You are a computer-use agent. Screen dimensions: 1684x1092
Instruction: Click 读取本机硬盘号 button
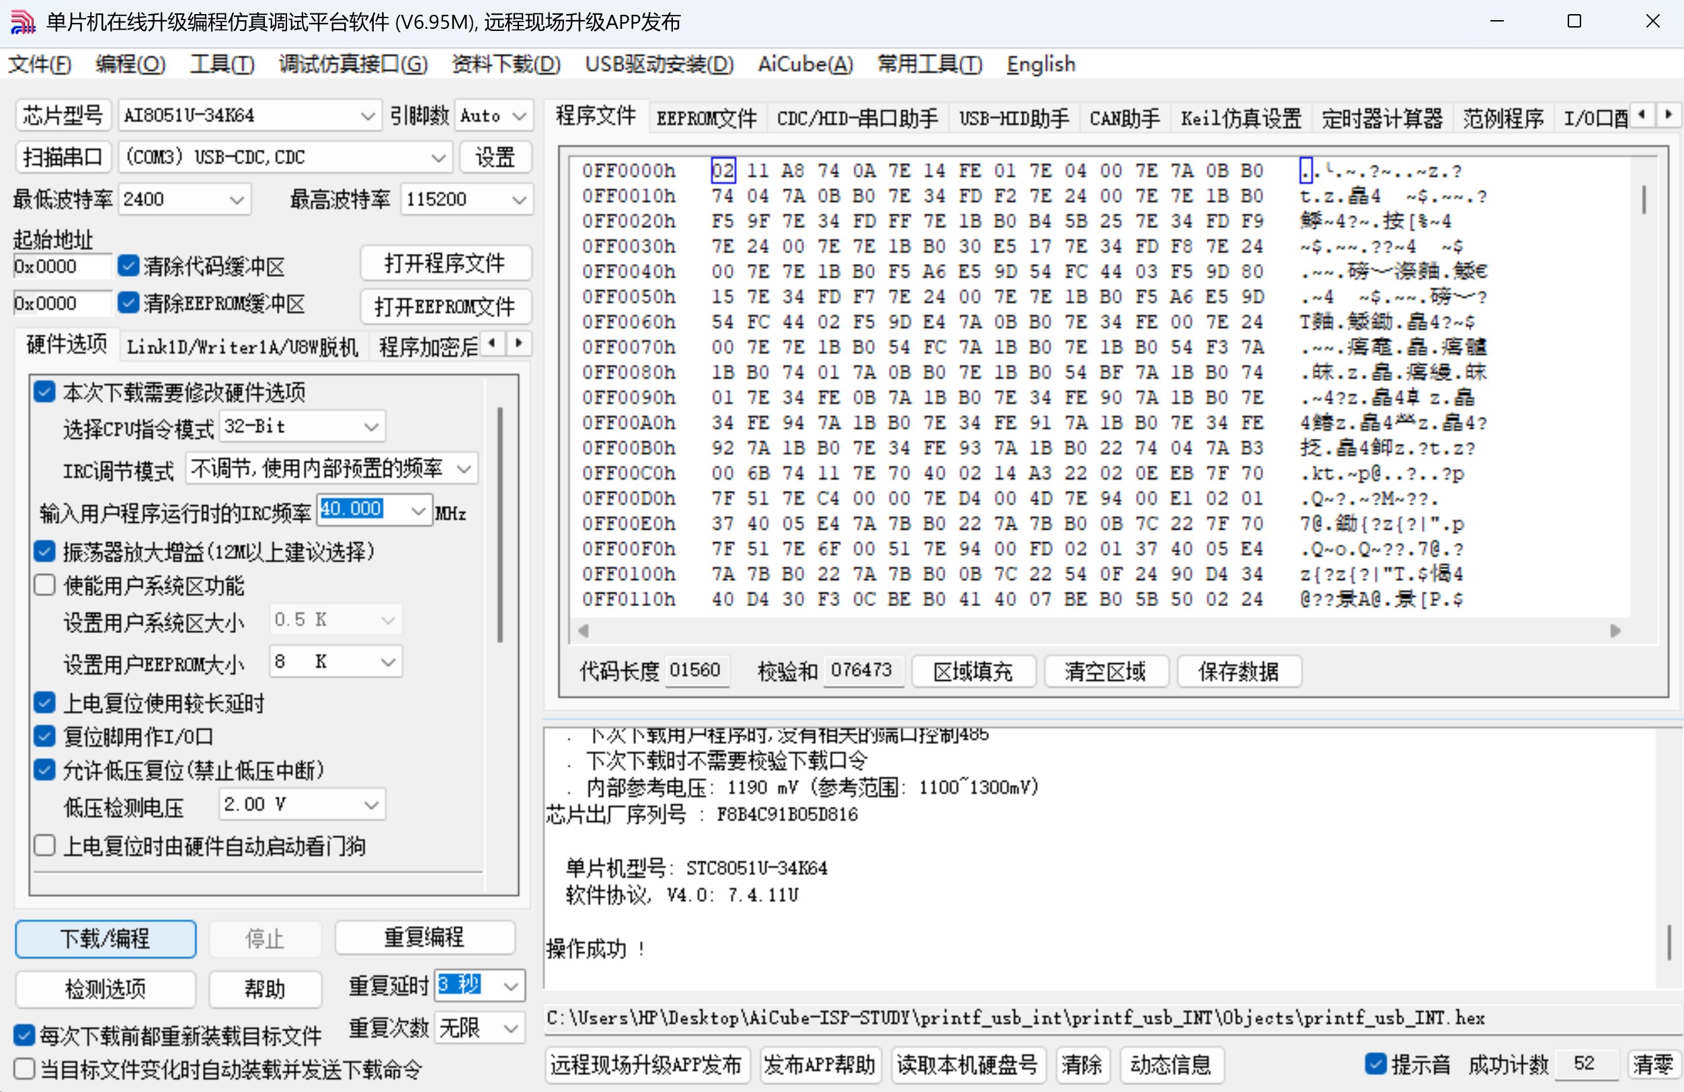click(967, 1064)
